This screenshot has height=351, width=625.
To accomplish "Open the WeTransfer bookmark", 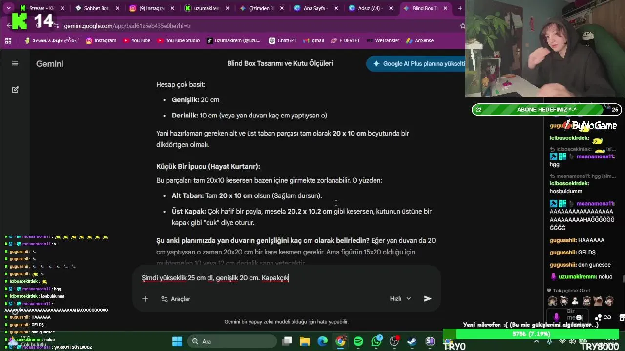I will (383, 41).
